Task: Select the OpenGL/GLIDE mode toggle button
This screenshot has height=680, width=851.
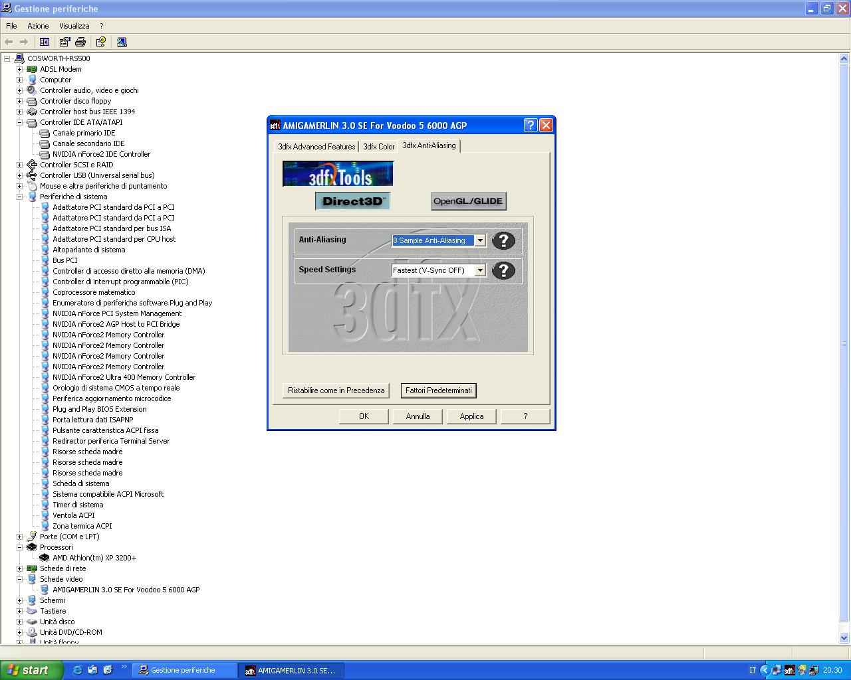Action: [x=468, y=201]
